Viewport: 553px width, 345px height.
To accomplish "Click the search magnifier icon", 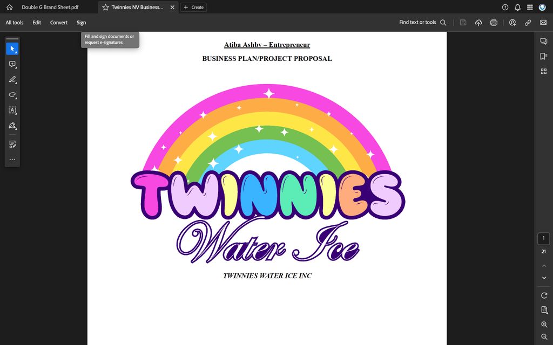I will pyautogui.click(x=443, y=23).
